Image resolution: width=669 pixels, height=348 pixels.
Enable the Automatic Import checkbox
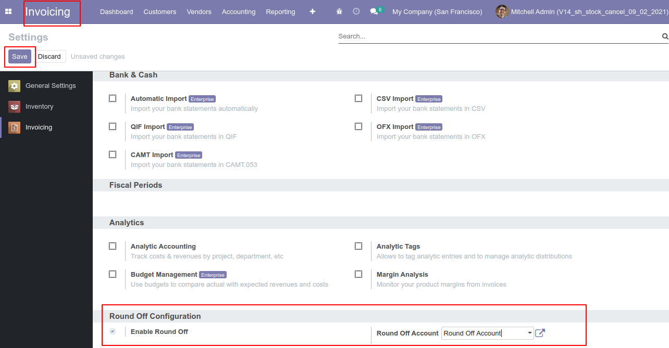click(113, 98)
